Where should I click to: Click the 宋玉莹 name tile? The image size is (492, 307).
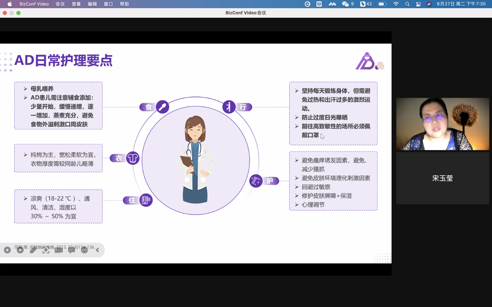pos(443,178)
